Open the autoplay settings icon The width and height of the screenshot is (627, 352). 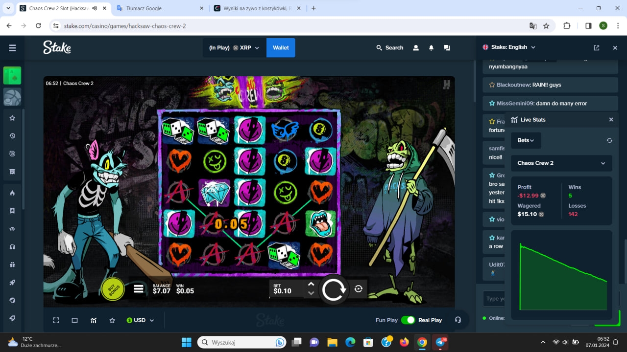pos(358,289)
